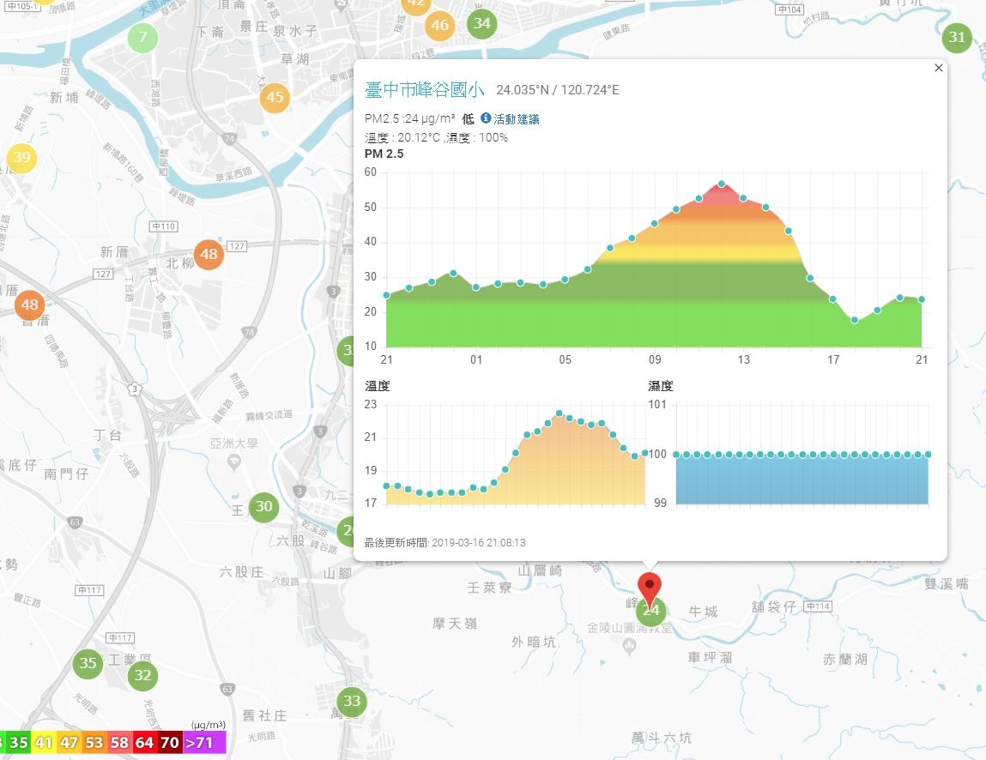Open the 臺中市峰谷國小 station title link
The image size is (986, 760).
[425, 90]
